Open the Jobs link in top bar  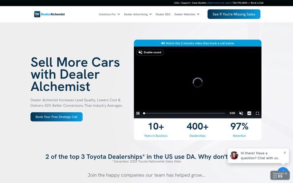(x=177, y=3)
